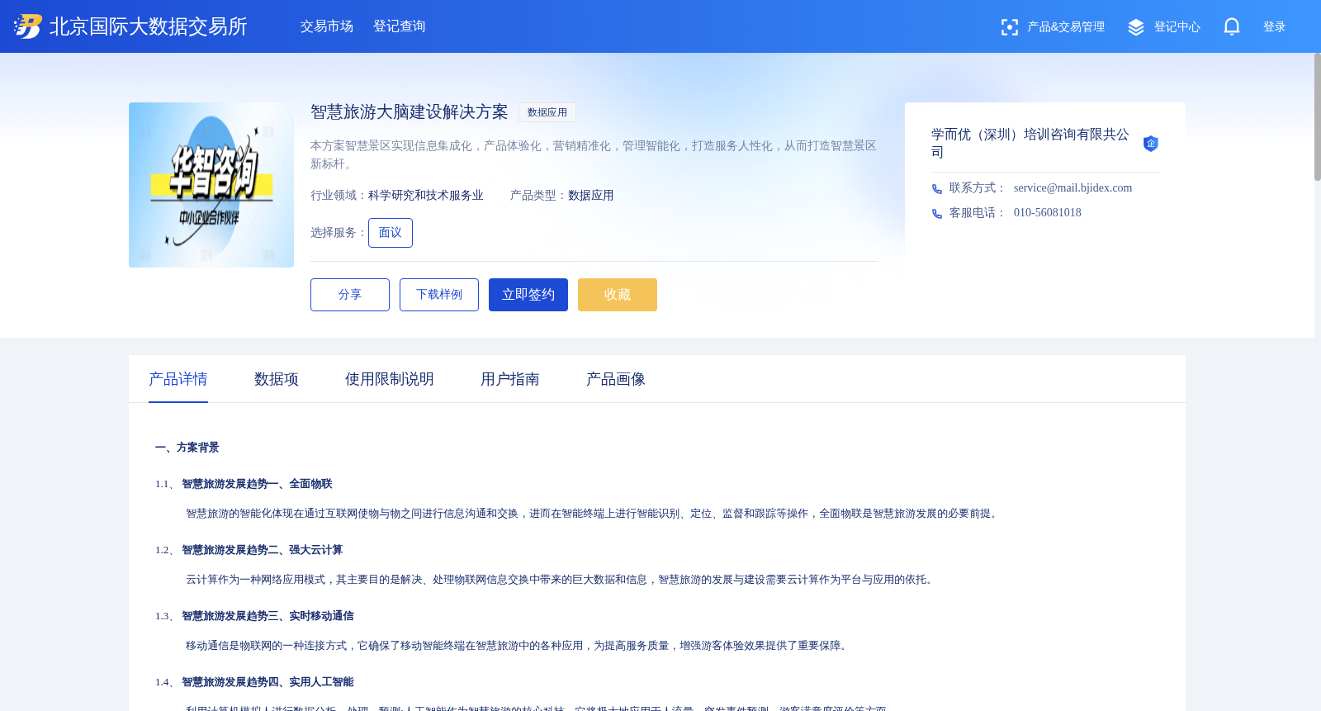The width and height of the screenshot is (1321, 711).
Task: Click the 数据应用 tag badge
Action: point(547,112)
